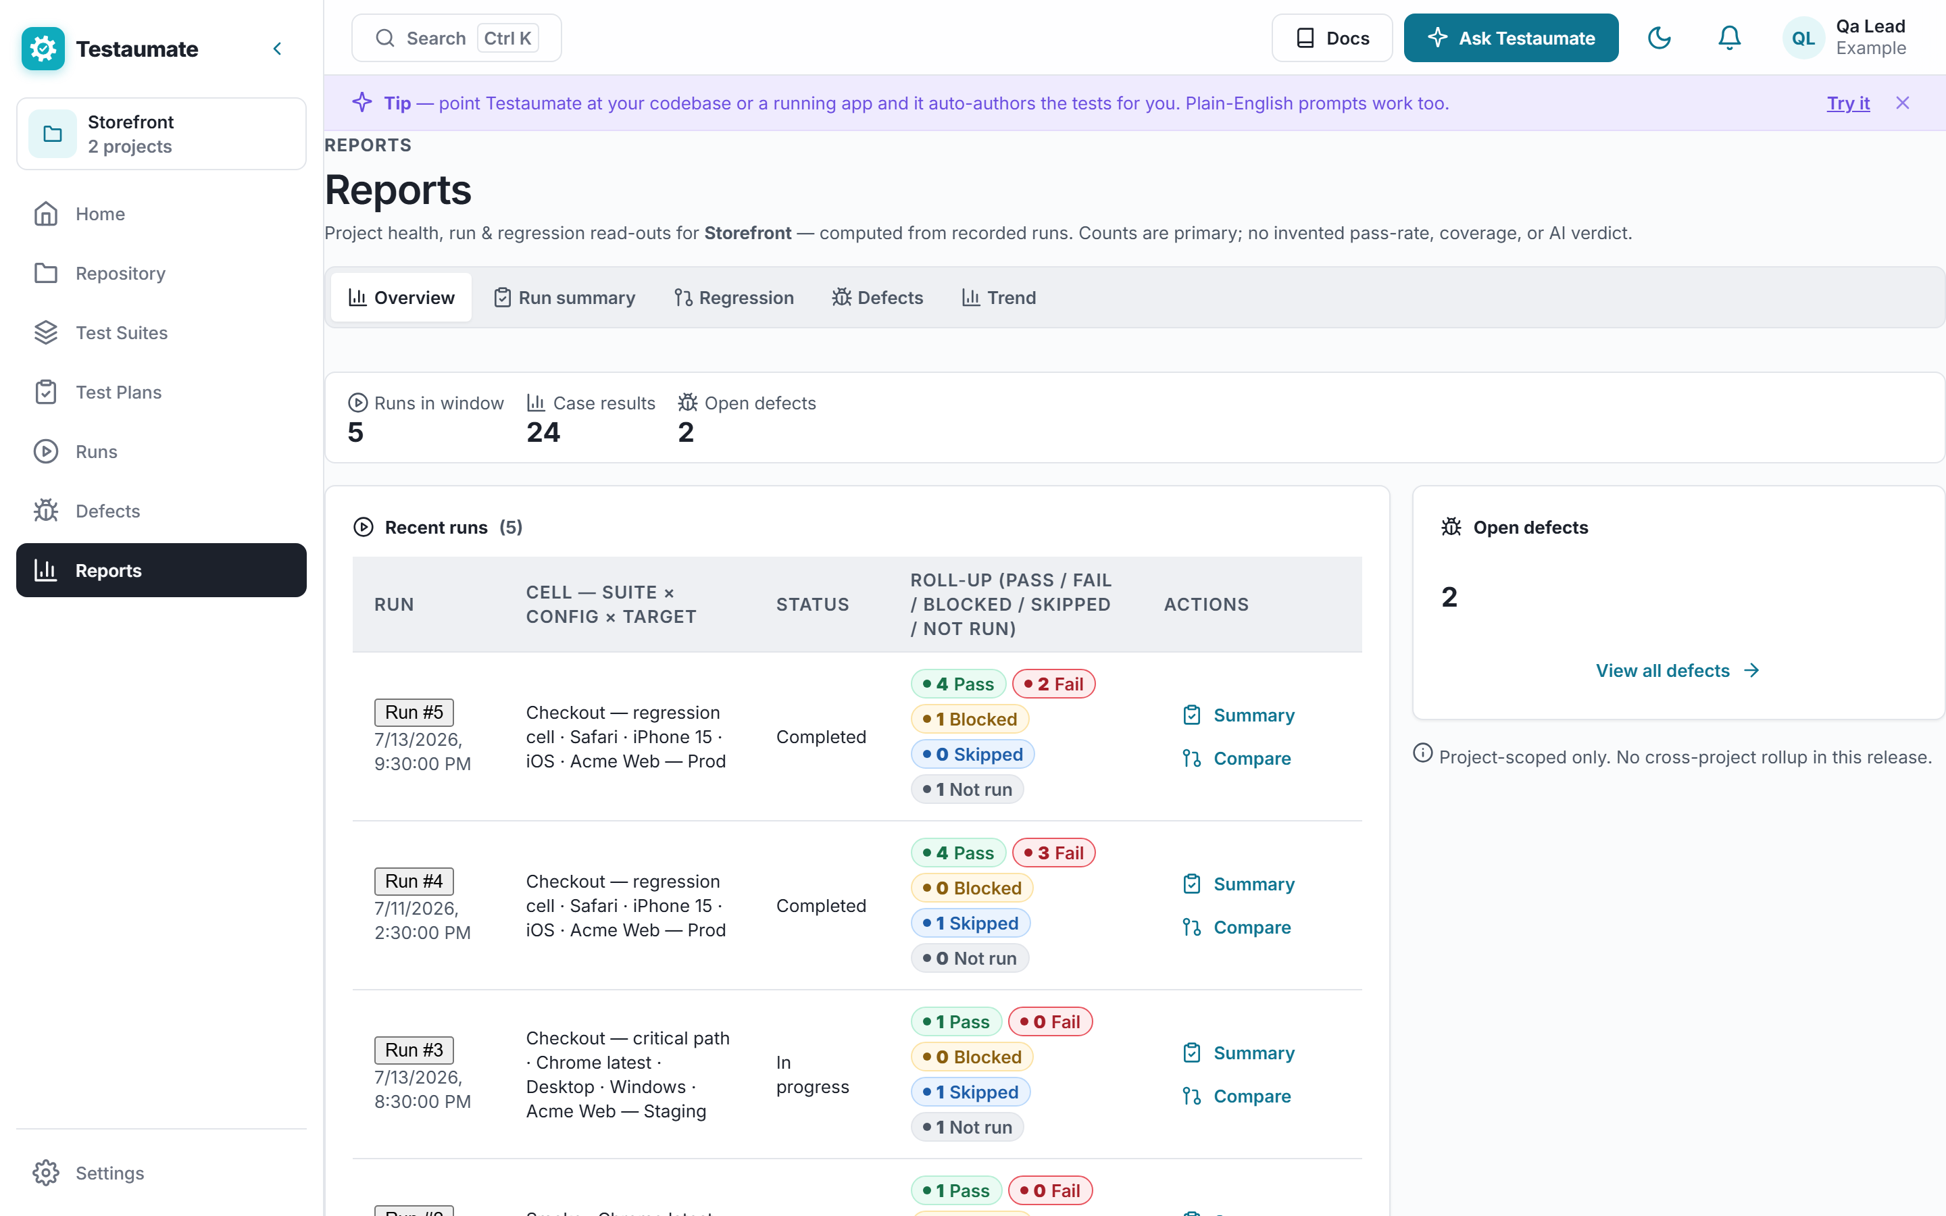Click the bug icon in Open defects card

(x=1451, y=527)
